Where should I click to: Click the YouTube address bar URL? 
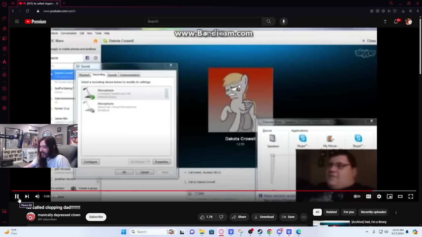59,11
